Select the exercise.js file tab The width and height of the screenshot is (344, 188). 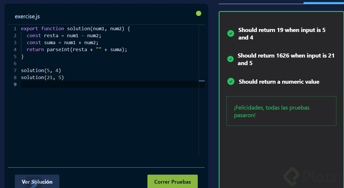pyautogui.click(x=27, y=17)
